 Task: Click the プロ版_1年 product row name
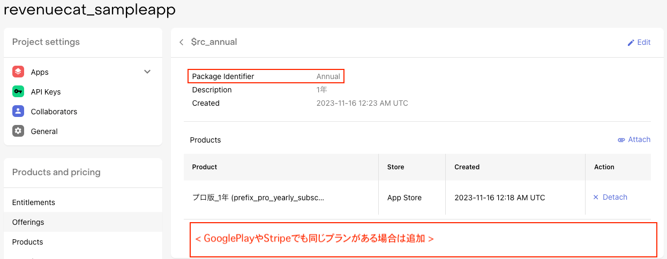pyautogui.click(x=258, y=198)
